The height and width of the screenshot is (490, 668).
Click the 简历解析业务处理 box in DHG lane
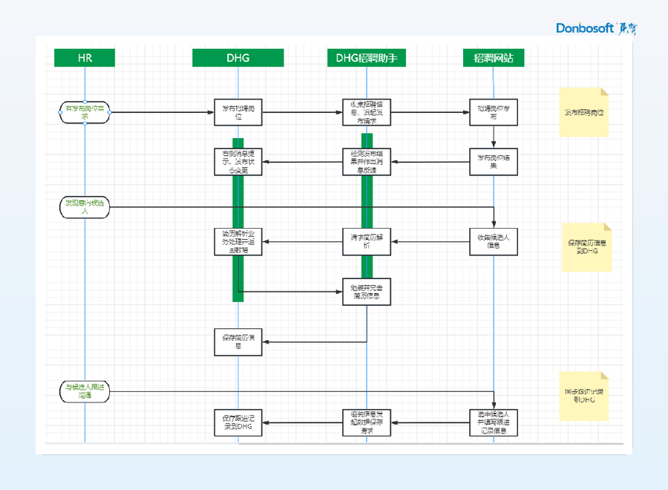click(238, 241)
